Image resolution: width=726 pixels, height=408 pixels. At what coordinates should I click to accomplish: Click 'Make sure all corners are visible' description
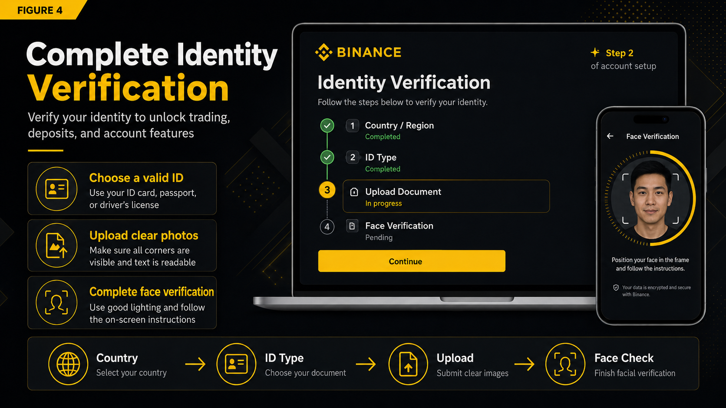pyautogui.click(x=142, y=256)
